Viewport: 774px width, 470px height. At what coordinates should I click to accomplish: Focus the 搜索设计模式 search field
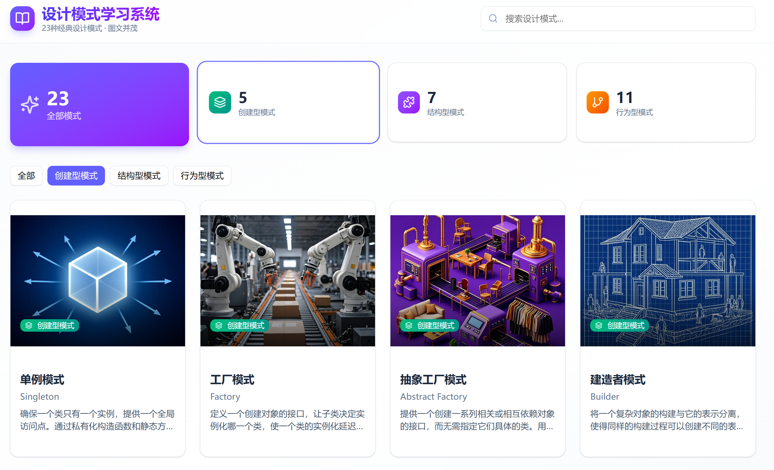[x=618, y=19]
